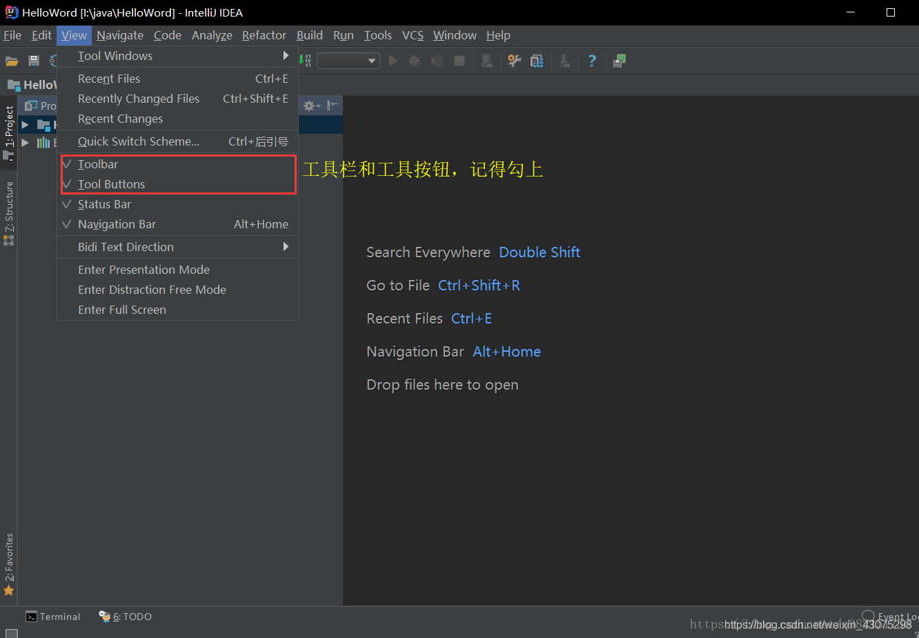The width and height of the screenshot is (919, 638).
Task: Open the 6: TODO tool window
Action: coord(125,617)
